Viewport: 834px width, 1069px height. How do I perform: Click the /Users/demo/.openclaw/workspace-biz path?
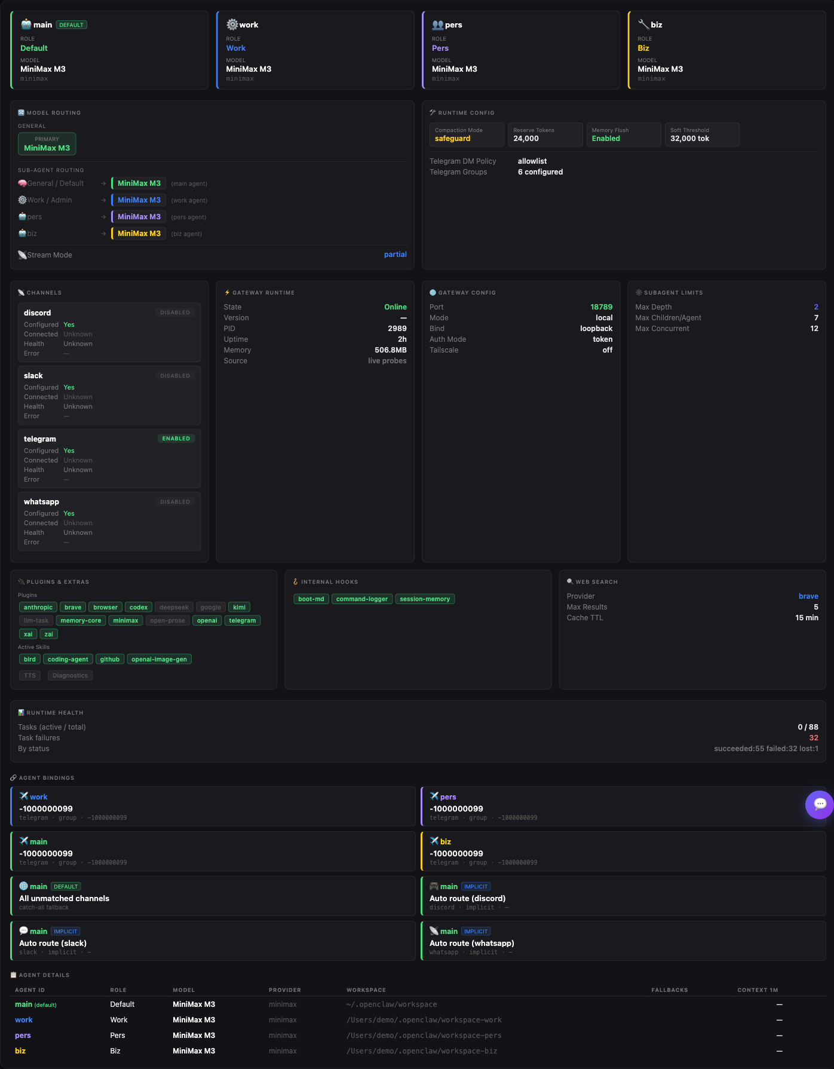422,1051
